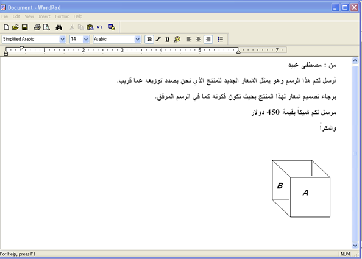Save the document with floppy disk icon
This screenshot has width=362, height=259.
25,27
